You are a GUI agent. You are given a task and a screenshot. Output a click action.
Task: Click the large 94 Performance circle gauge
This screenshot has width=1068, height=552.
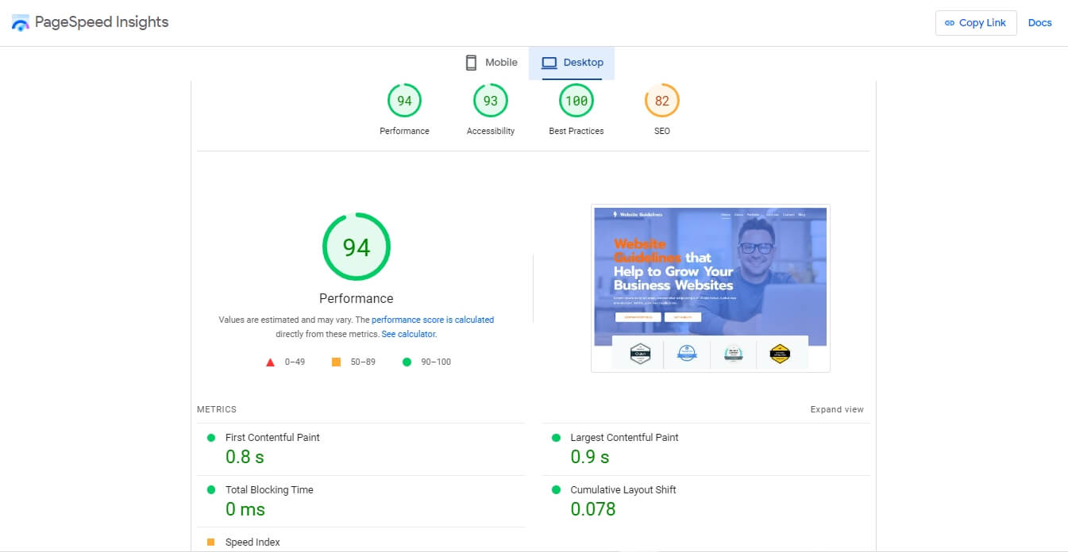click(356, 247)
